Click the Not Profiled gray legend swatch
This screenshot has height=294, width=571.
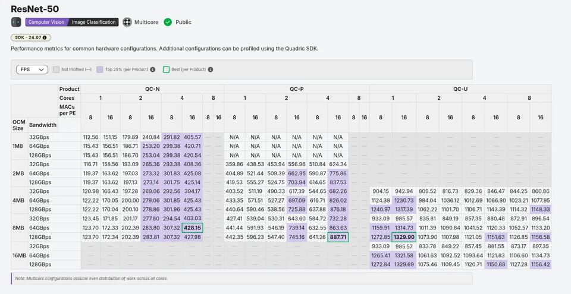[56, 69]
